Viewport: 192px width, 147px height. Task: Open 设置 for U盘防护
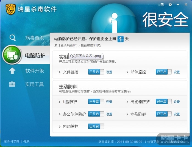109,102
